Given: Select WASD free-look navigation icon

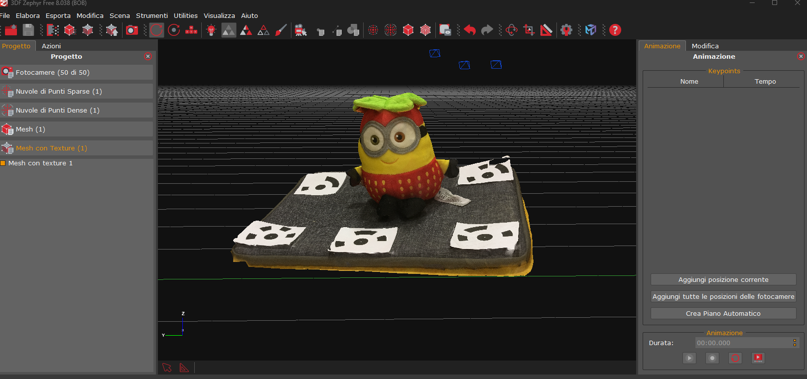Looking at the screenshot, I should click(191, 30).
